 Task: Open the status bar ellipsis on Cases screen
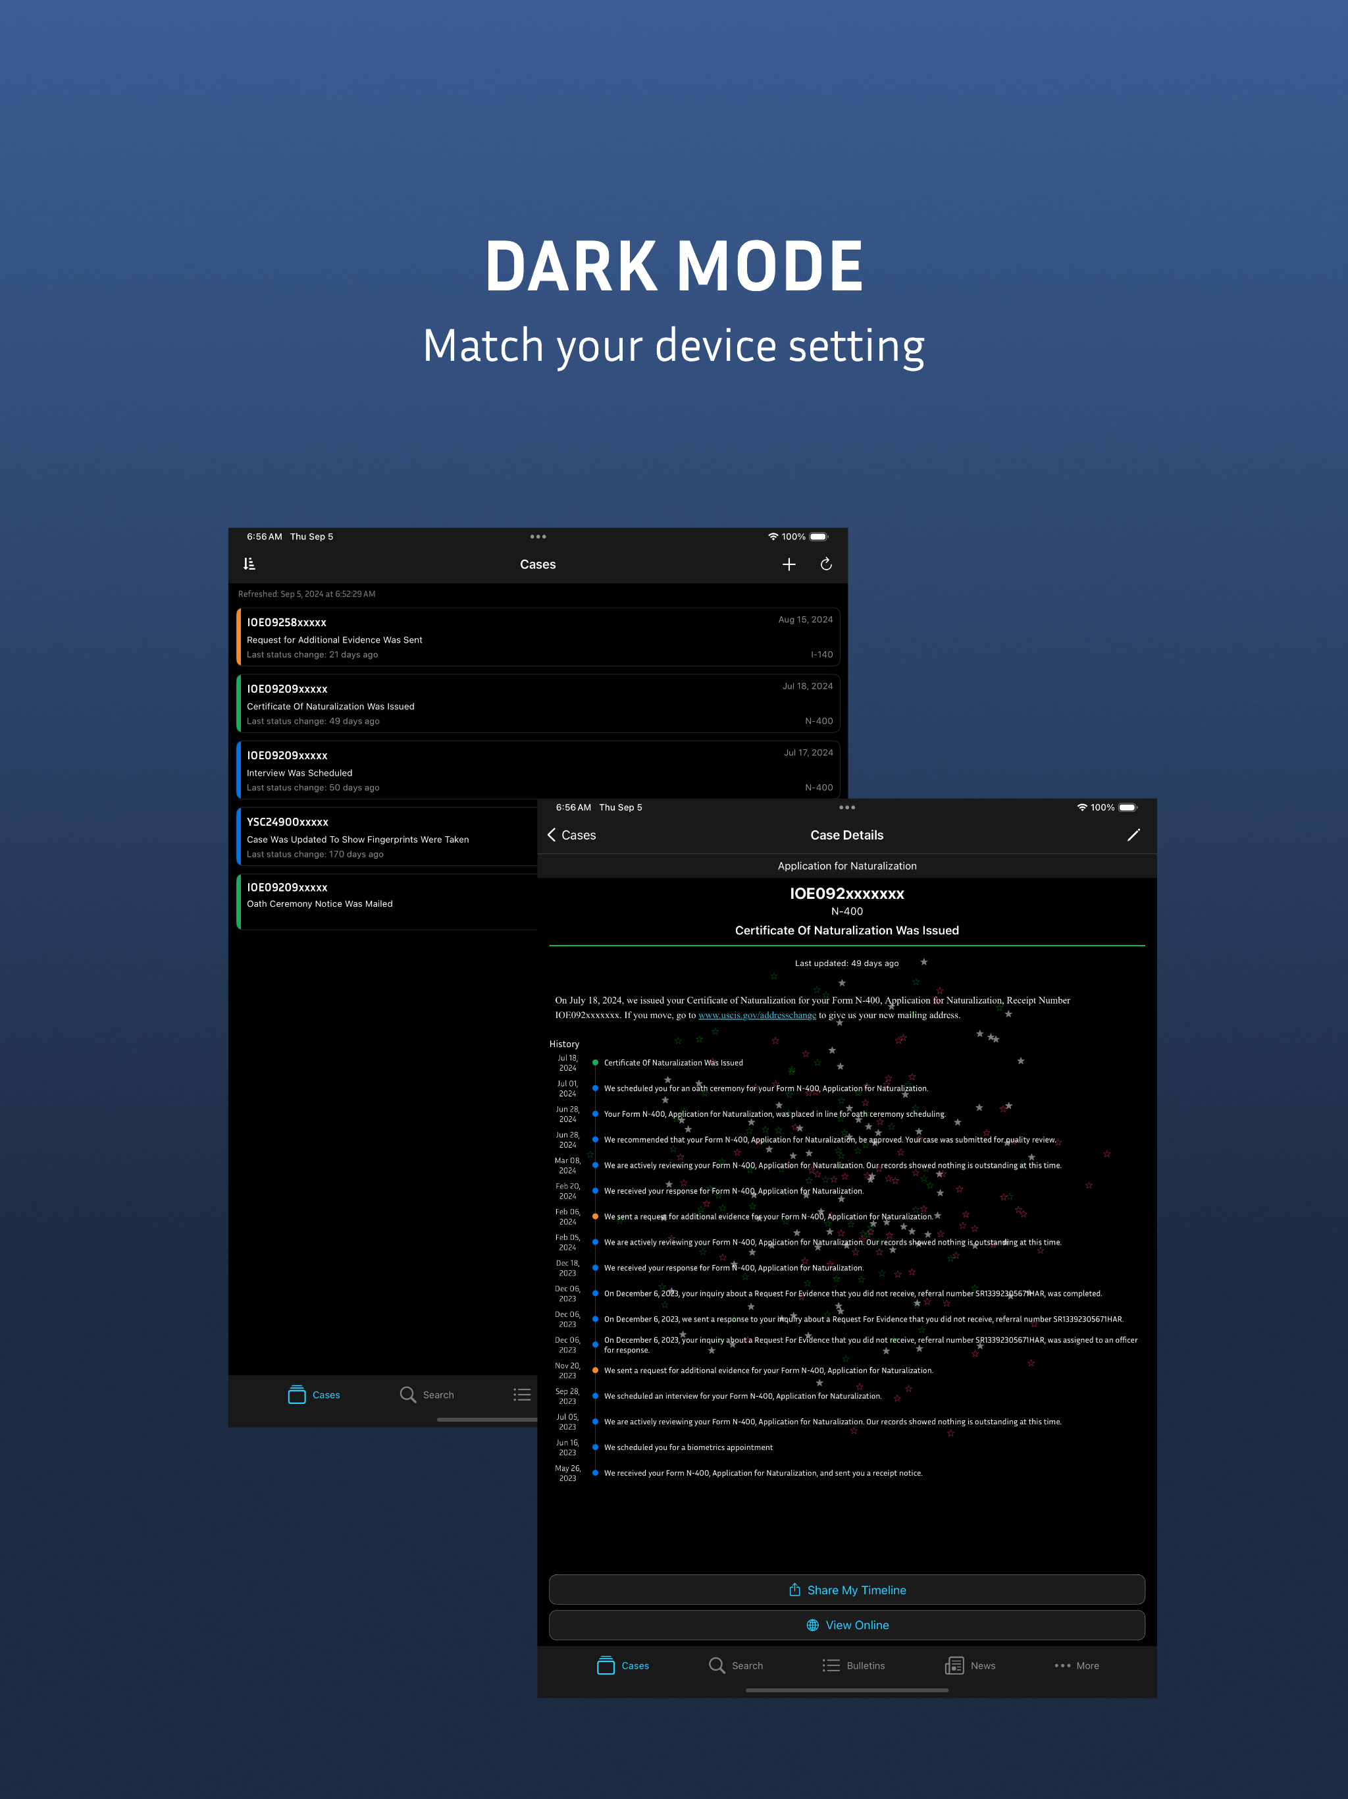[x=537, y=537]
